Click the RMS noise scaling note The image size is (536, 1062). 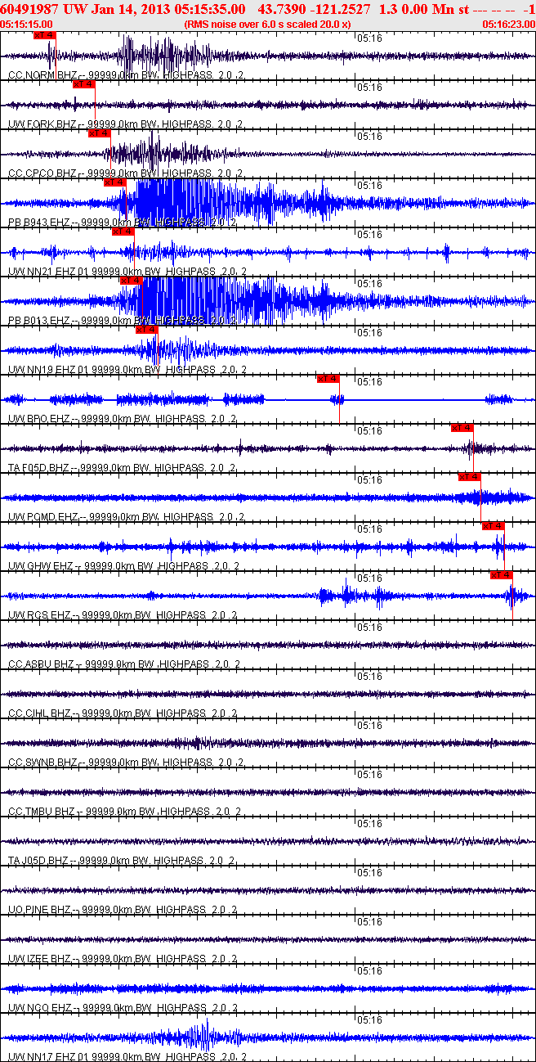(x=268, y=25)
